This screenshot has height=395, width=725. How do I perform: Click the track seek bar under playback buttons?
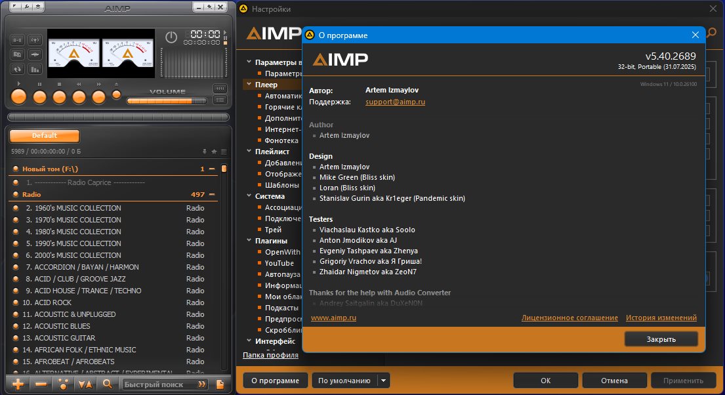pos(118,117)
